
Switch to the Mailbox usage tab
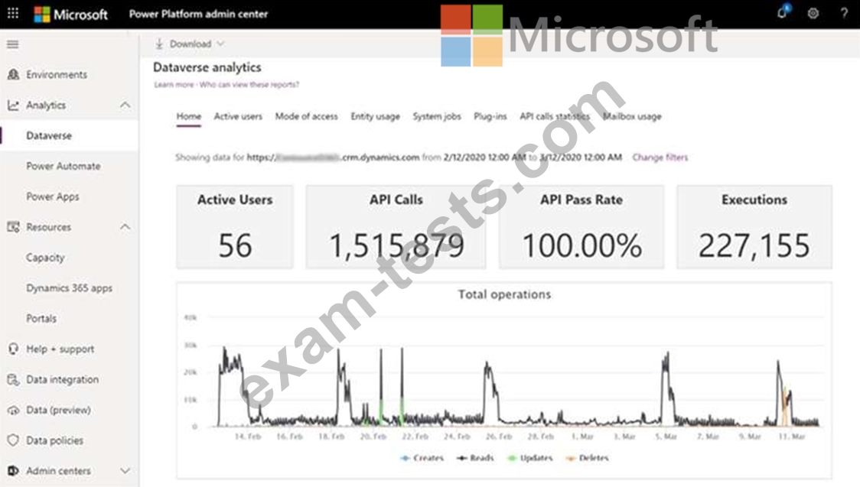tap(632, 117)
